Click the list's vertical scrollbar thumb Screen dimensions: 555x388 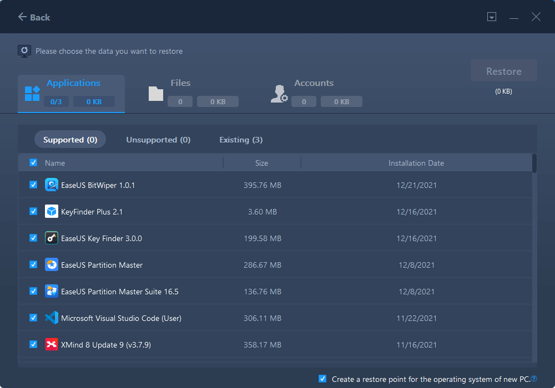pos(534,164)
